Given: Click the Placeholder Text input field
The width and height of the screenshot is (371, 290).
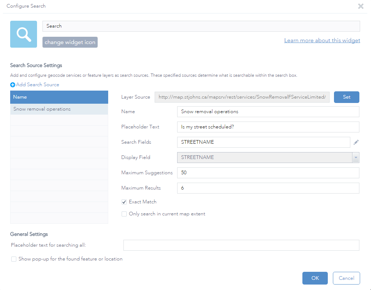Looking at the screenshot, I should click(268, 127).
